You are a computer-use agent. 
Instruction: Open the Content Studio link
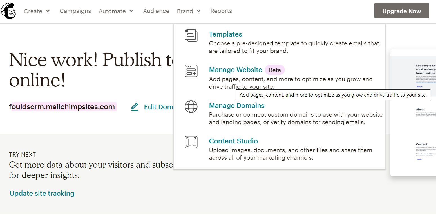[233, 141]
